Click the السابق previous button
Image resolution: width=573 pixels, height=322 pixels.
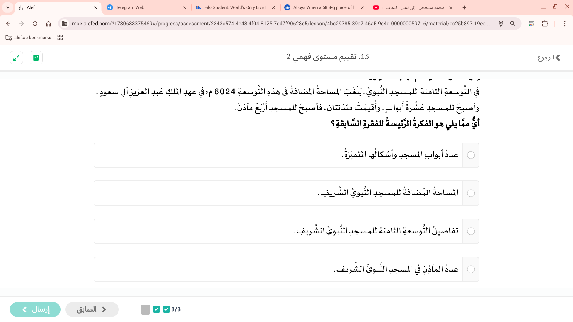coord(92,309)
